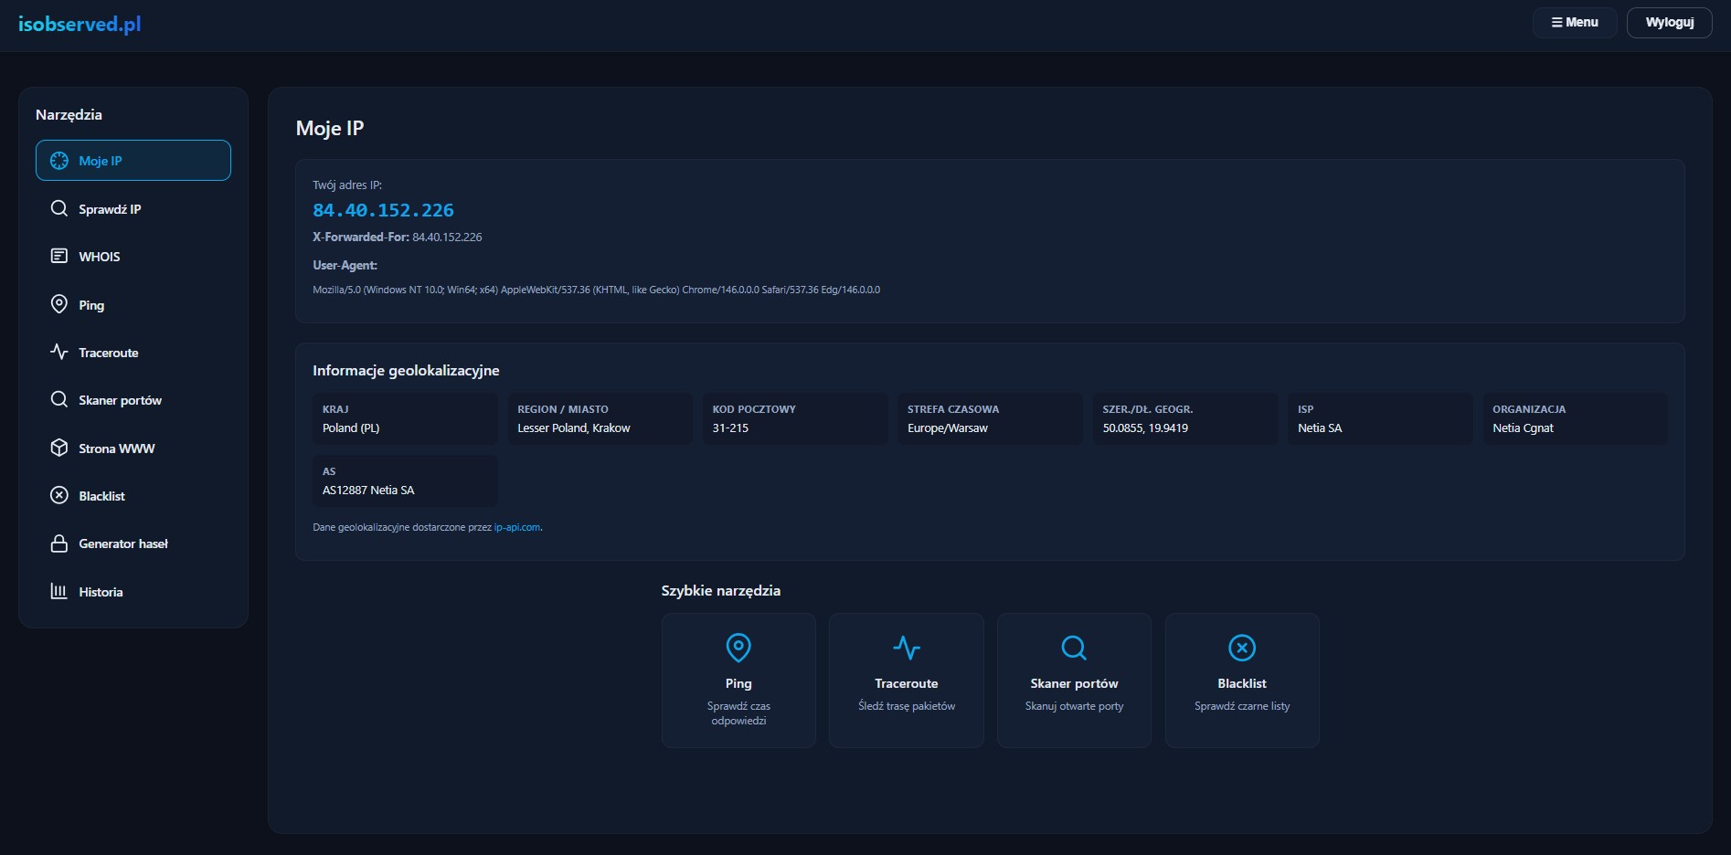Click the Skanuj otwarte porty description

(x=1074, y=706)
